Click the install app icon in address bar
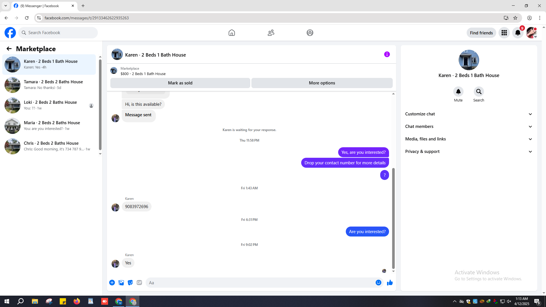Screen dimensions: 546x307 (x=506, y=18)
